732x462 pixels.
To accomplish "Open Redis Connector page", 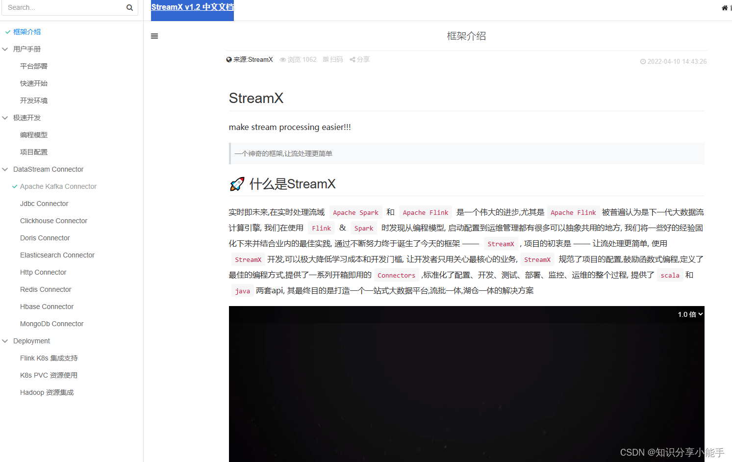I will [x=46, y=289].
